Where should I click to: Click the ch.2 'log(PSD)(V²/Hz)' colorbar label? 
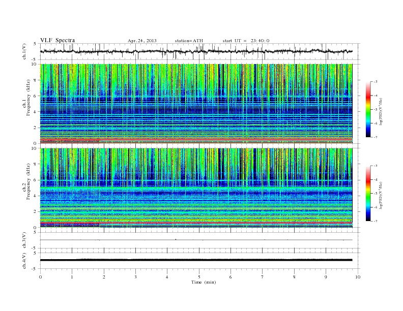click(x=381, y=195)
